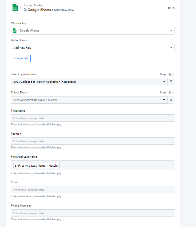Click the Position input field
The image size is (196, 227).
[93, 141]
